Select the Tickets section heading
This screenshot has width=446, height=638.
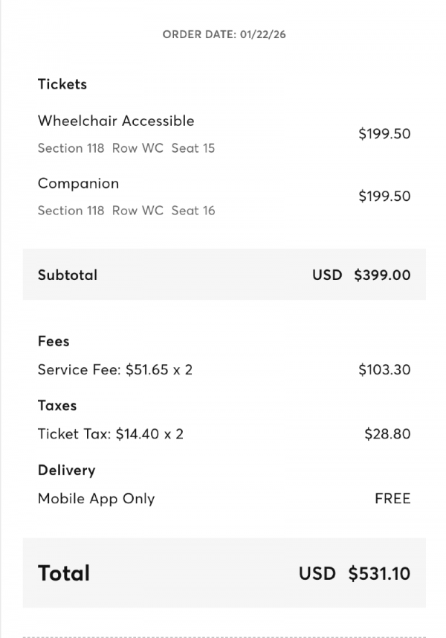[x=62, y=84]
